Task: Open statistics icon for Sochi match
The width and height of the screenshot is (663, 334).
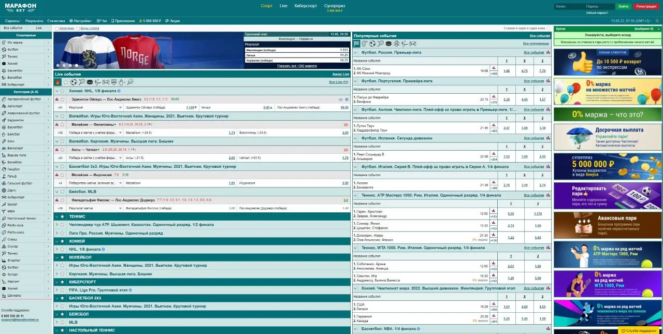Action: click(494, 68)
